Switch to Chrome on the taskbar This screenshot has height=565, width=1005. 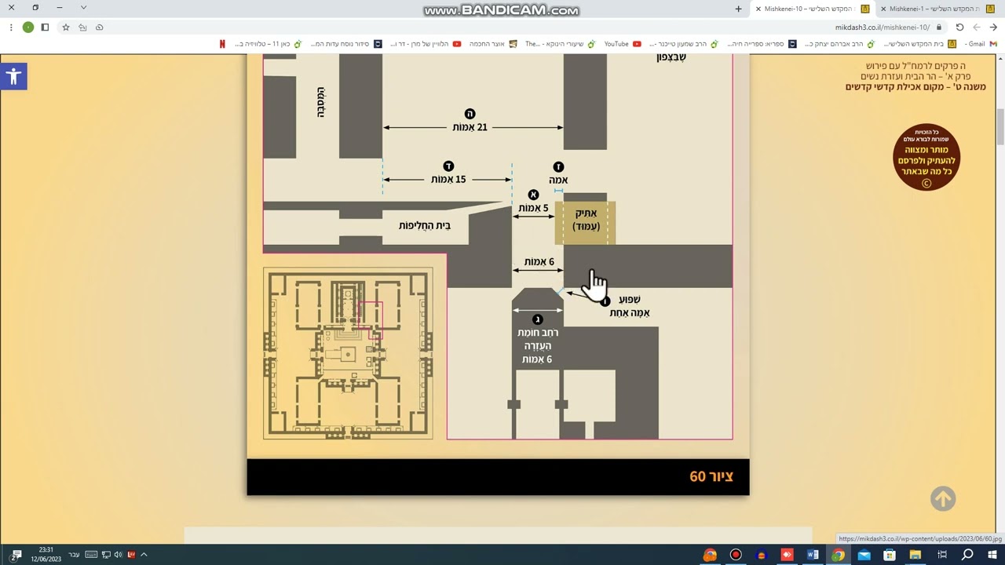point(838,555)
